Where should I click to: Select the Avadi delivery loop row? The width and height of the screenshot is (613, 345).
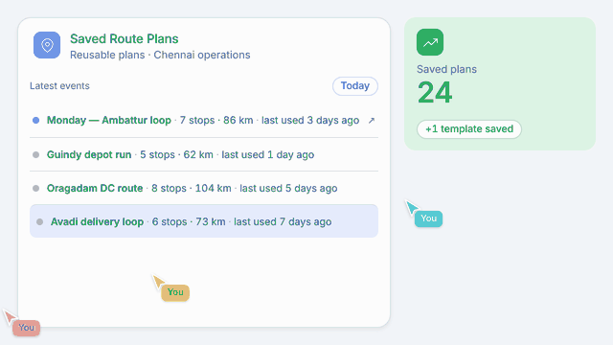tap(204, 221)
